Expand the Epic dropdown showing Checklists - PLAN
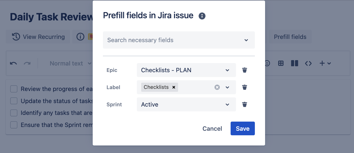Screen dimensions: 354x153 point(186,70)
